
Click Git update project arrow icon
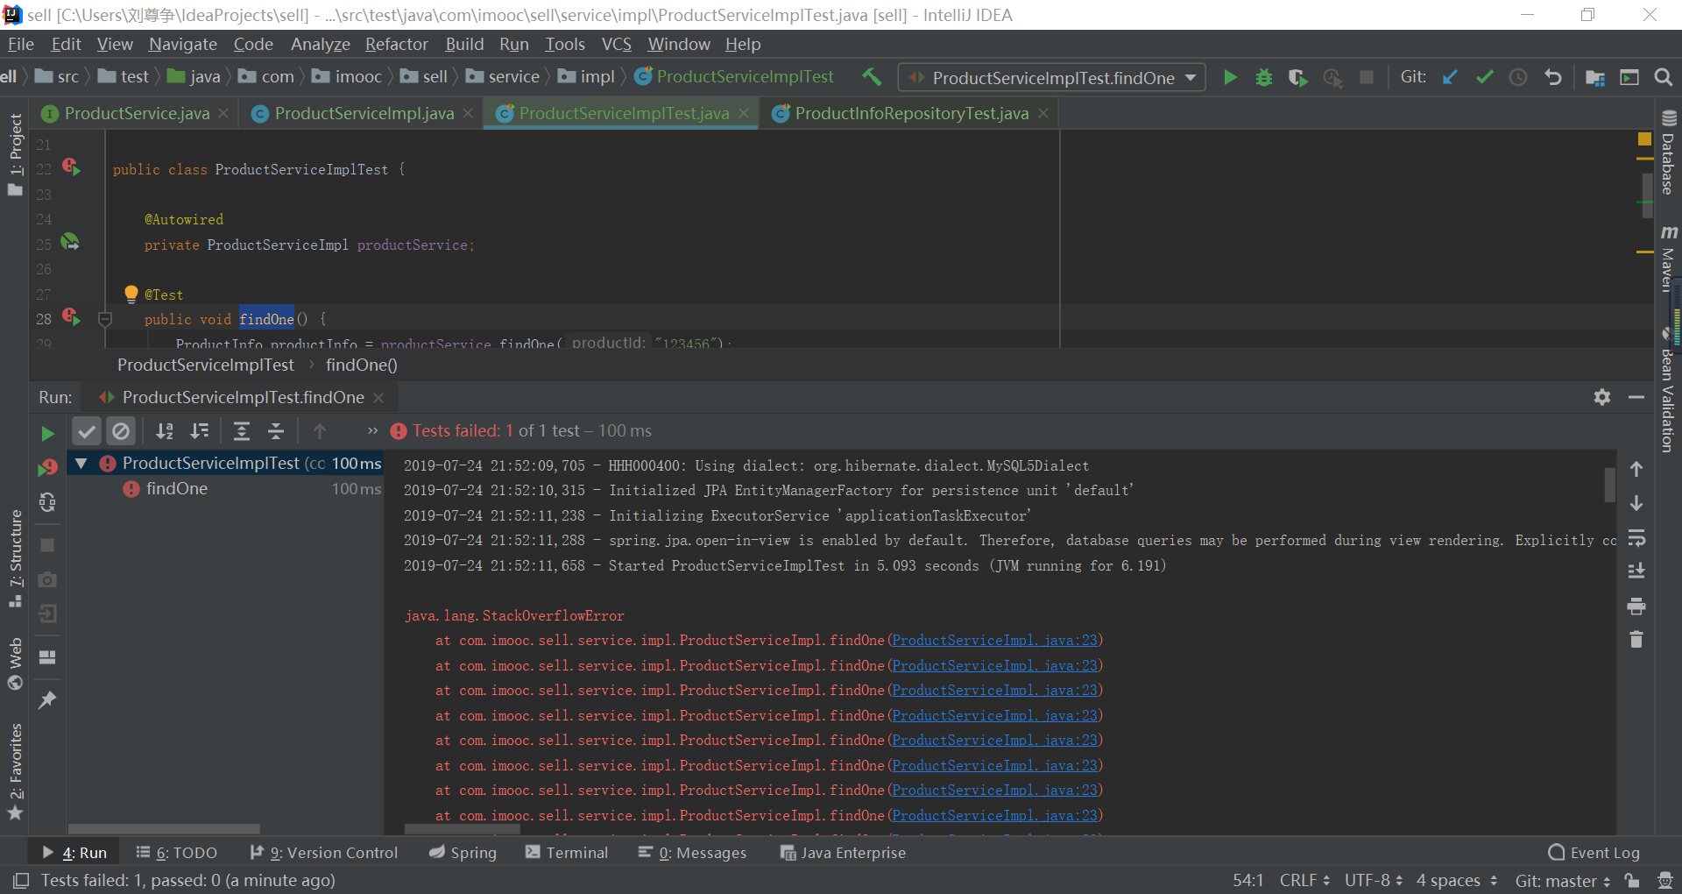click(x=1450, y=78)
